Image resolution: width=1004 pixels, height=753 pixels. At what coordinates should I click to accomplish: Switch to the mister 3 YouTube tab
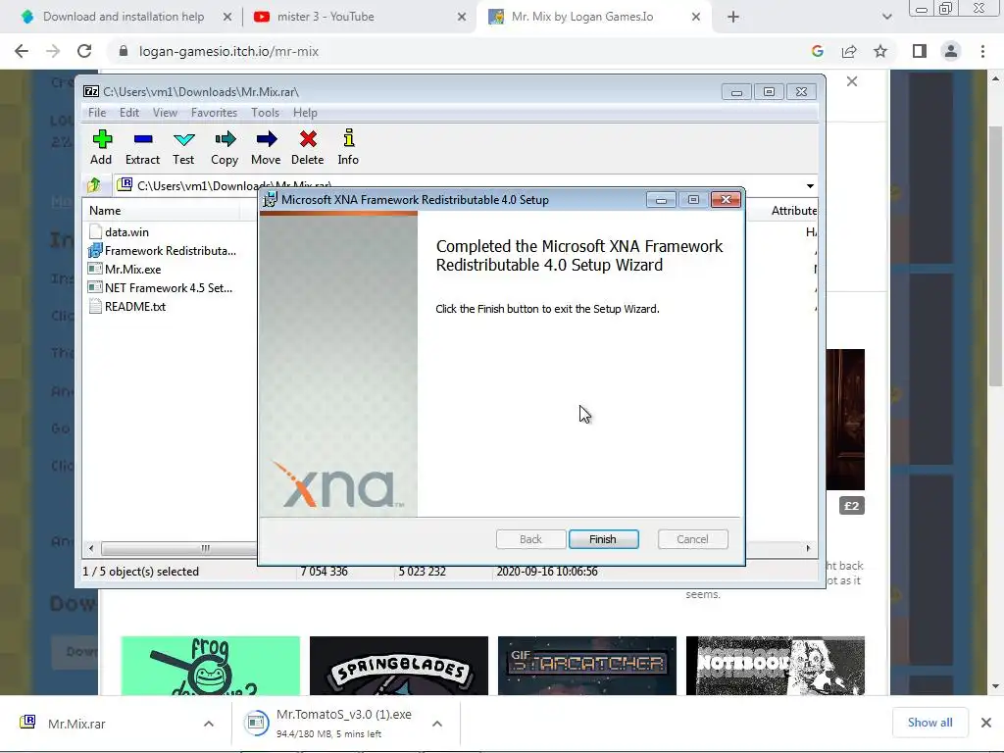tap(359, 17)
